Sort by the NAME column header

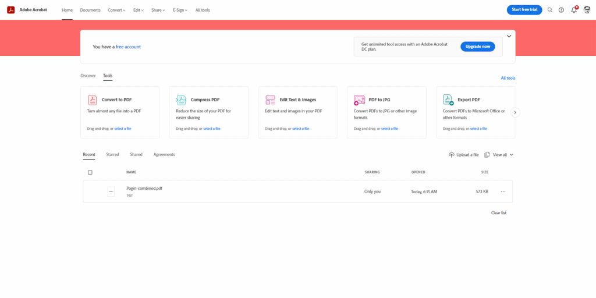pyautogui.click(x=131, y=172)
